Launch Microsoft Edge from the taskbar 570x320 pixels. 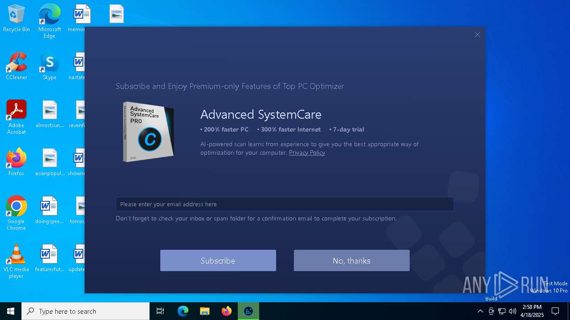point(183,311)
